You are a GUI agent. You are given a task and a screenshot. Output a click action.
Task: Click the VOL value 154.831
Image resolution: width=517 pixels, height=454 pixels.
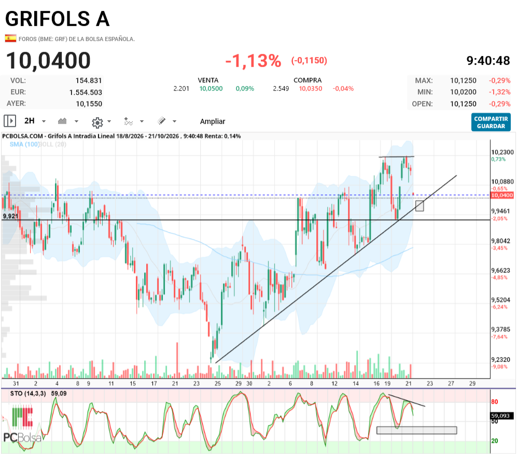point(89,80)
